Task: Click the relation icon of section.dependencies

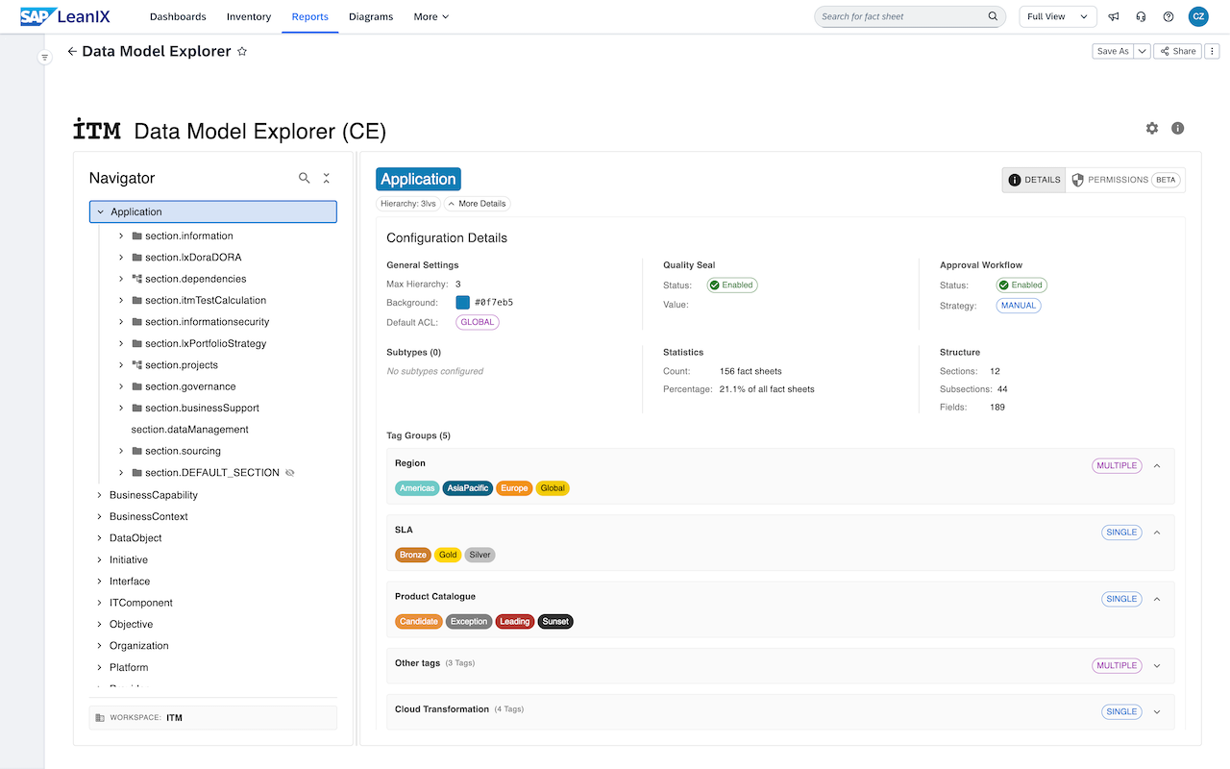Action: coord(137,279)
